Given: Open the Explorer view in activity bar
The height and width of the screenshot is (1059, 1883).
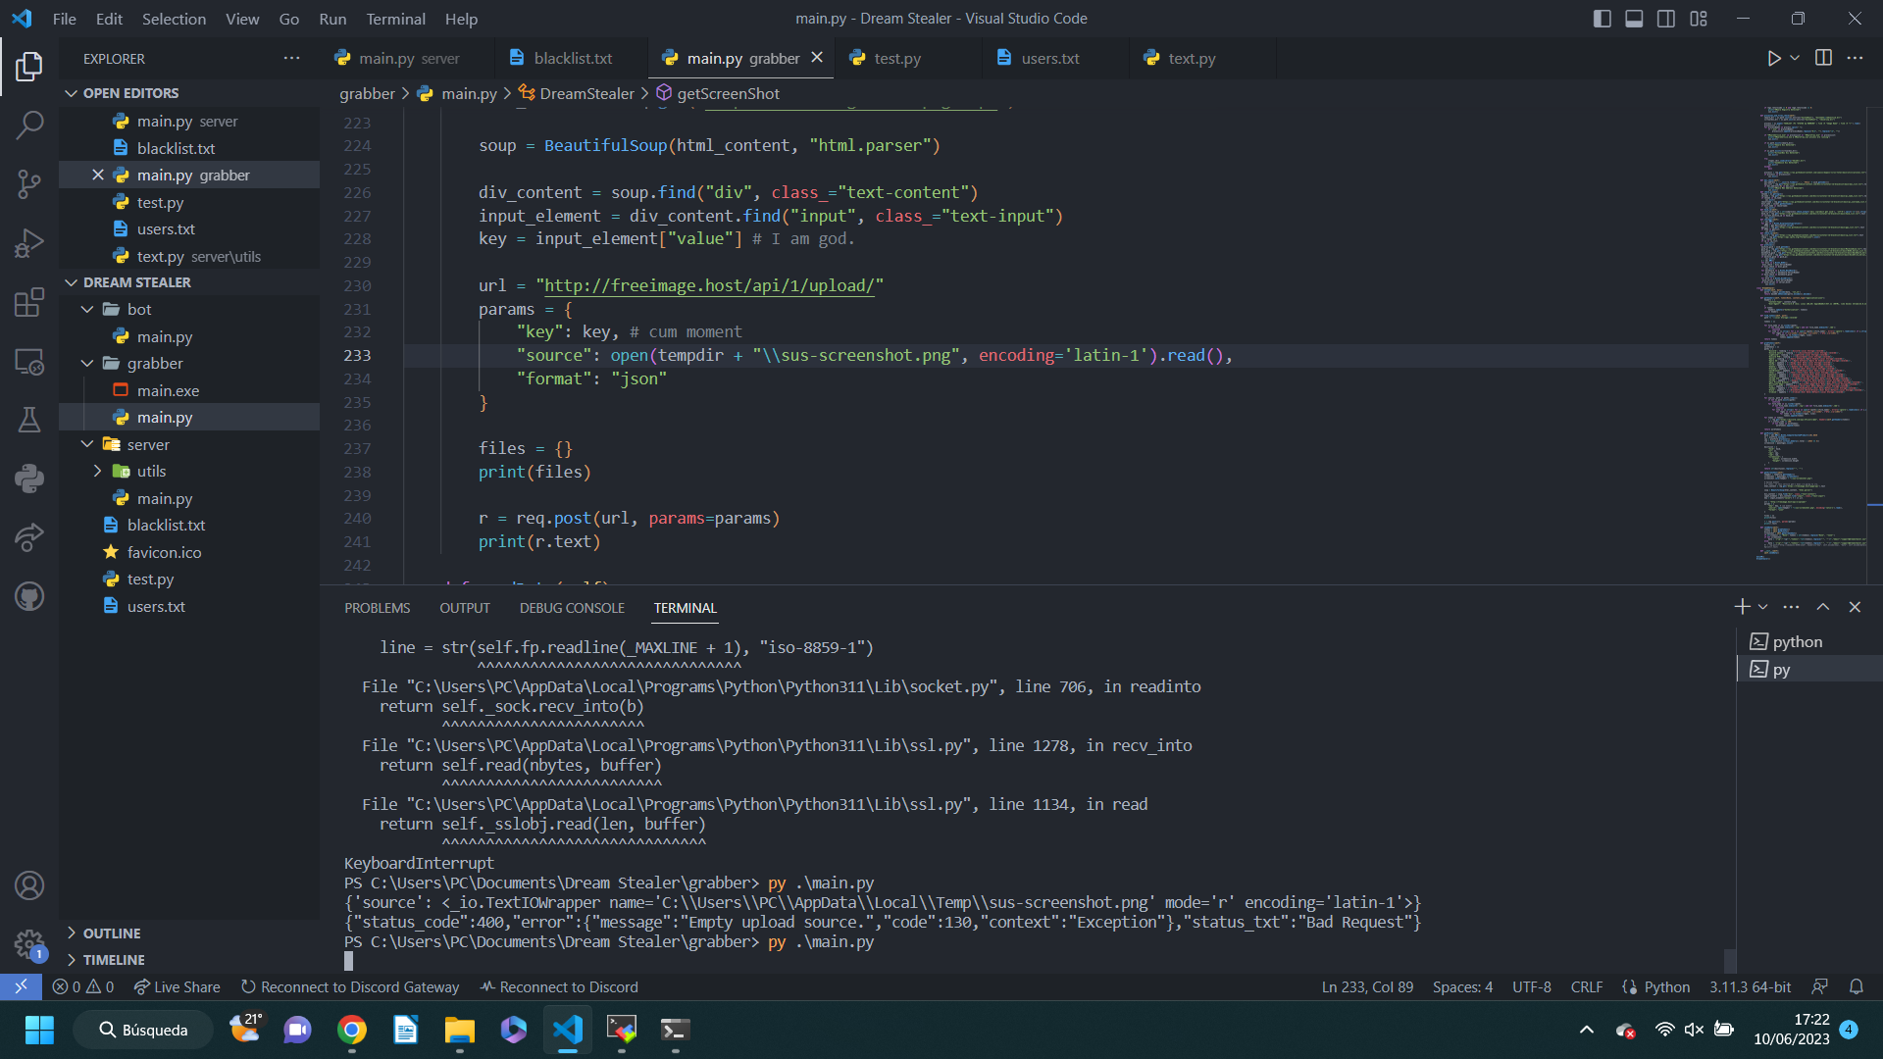Looking at the screenshot, I should 29,67.
